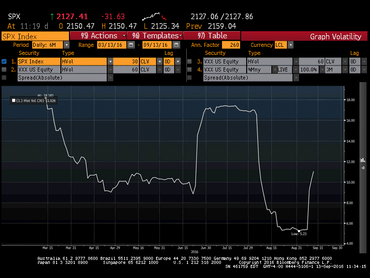370x278 pixels.
Task: Click the bid/ask 2127.06 /2127.86 text
Action: tap(222, 17)
